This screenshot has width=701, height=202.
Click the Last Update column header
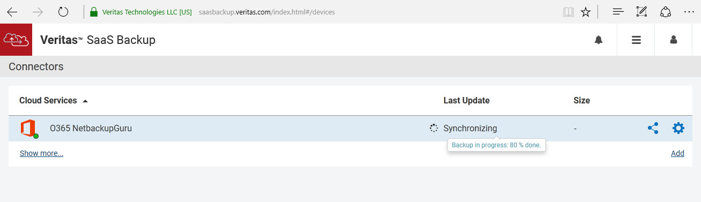[x=466, y=100]
